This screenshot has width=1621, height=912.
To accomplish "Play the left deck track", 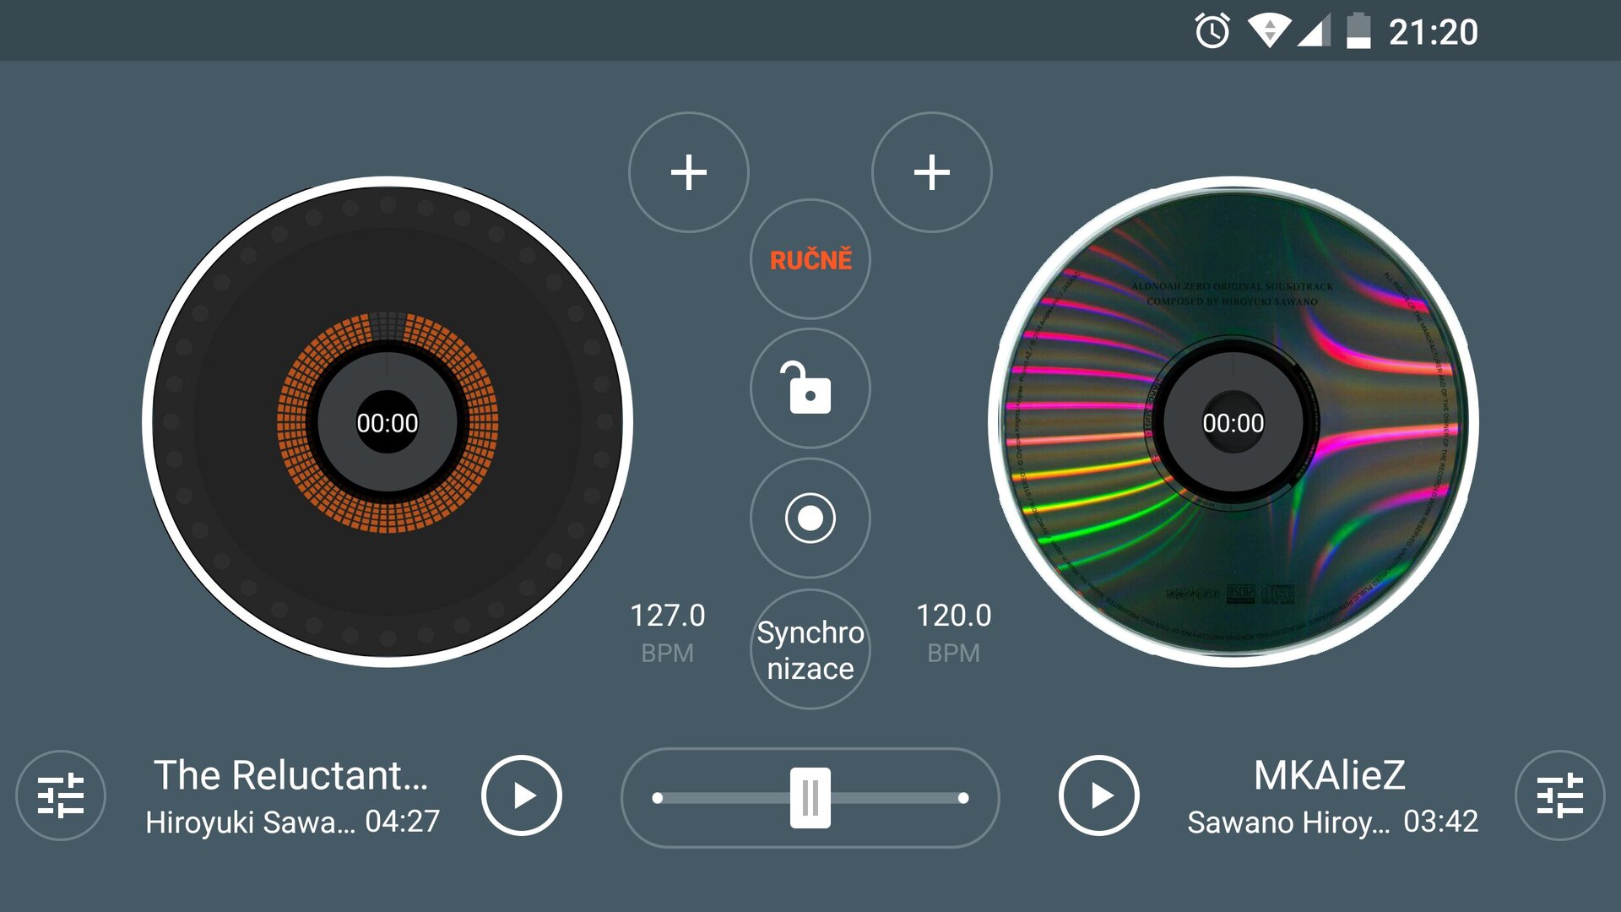I will [x=521, y=795].
